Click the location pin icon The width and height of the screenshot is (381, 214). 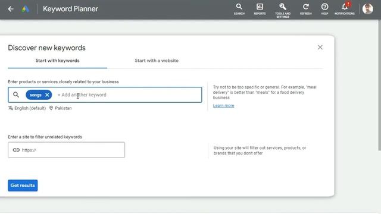click(51, 108)
